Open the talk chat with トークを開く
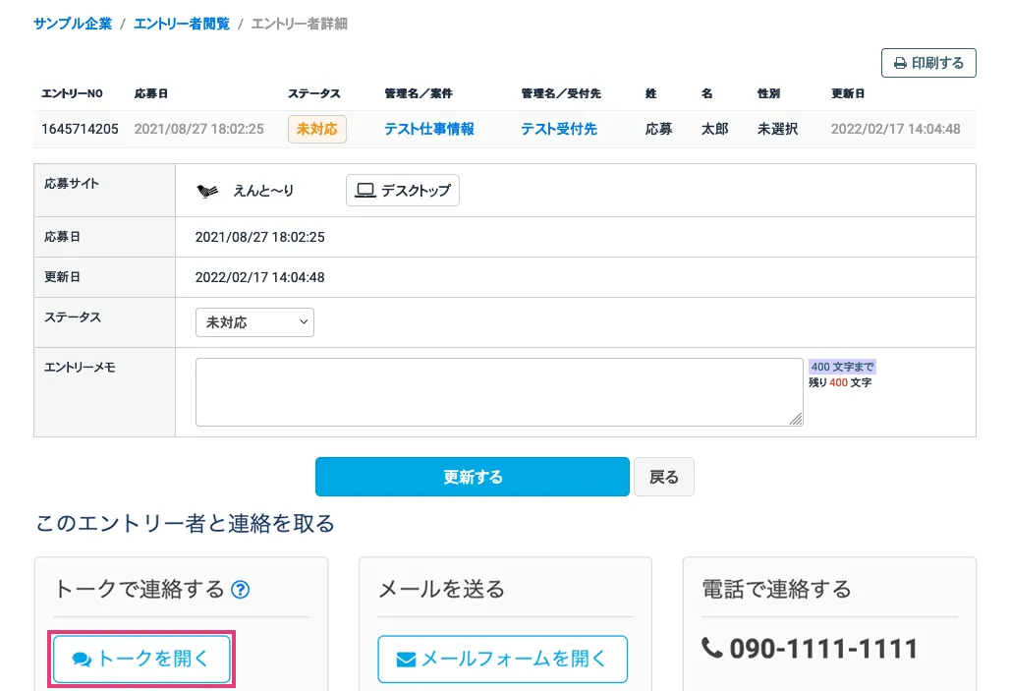1010x691 pixels. (x=141, y=659)
